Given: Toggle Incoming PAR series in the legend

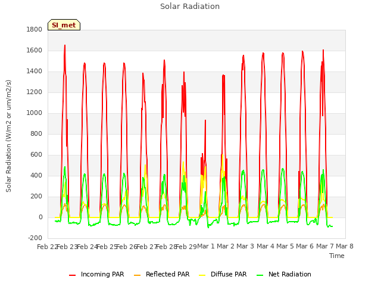Looking at the screenshot, I should pos(96,274).
